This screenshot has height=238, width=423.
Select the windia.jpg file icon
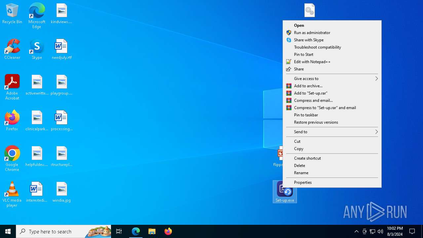61,192
